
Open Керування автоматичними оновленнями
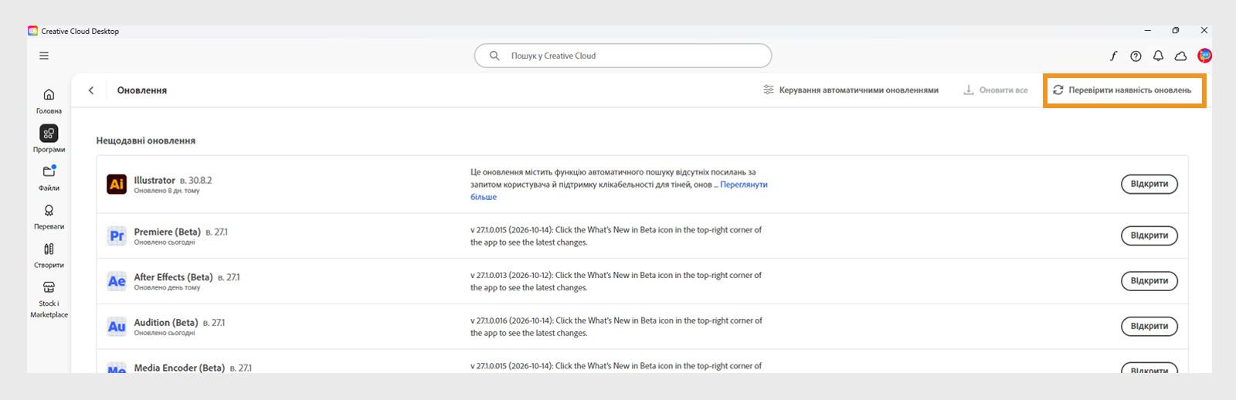tap(851, 90)
